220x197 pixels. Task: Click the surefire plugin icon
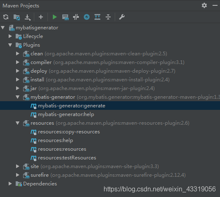pos(26,176)
